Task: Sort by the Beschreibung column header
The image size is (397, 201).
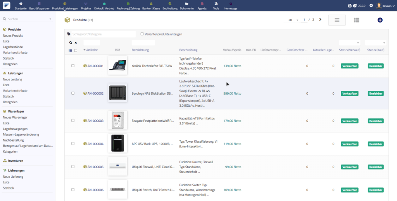Action: pyautogui.click(x=188, y=50)
